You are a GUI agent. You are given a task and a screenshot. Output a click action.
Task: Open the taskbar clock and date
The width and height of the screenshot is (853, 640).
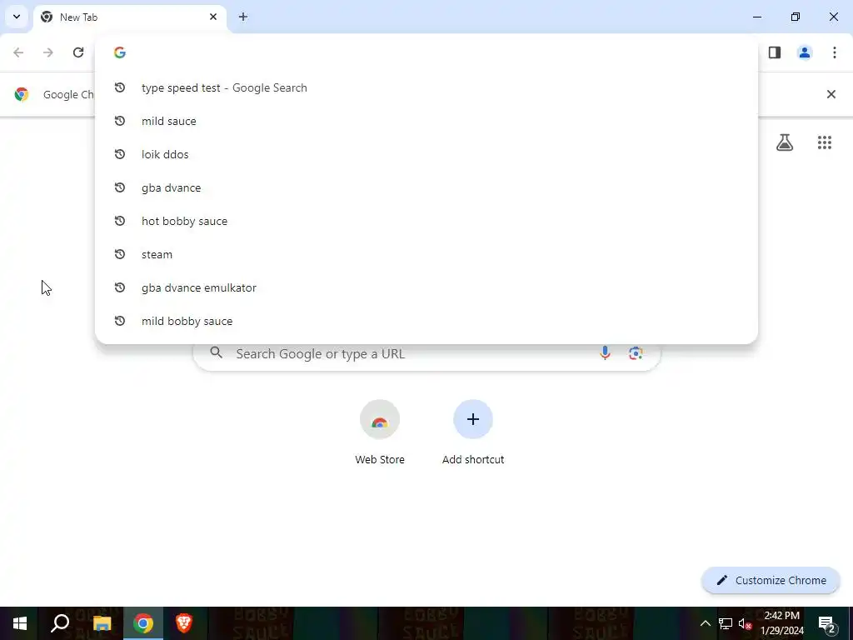tap(782, 623)
